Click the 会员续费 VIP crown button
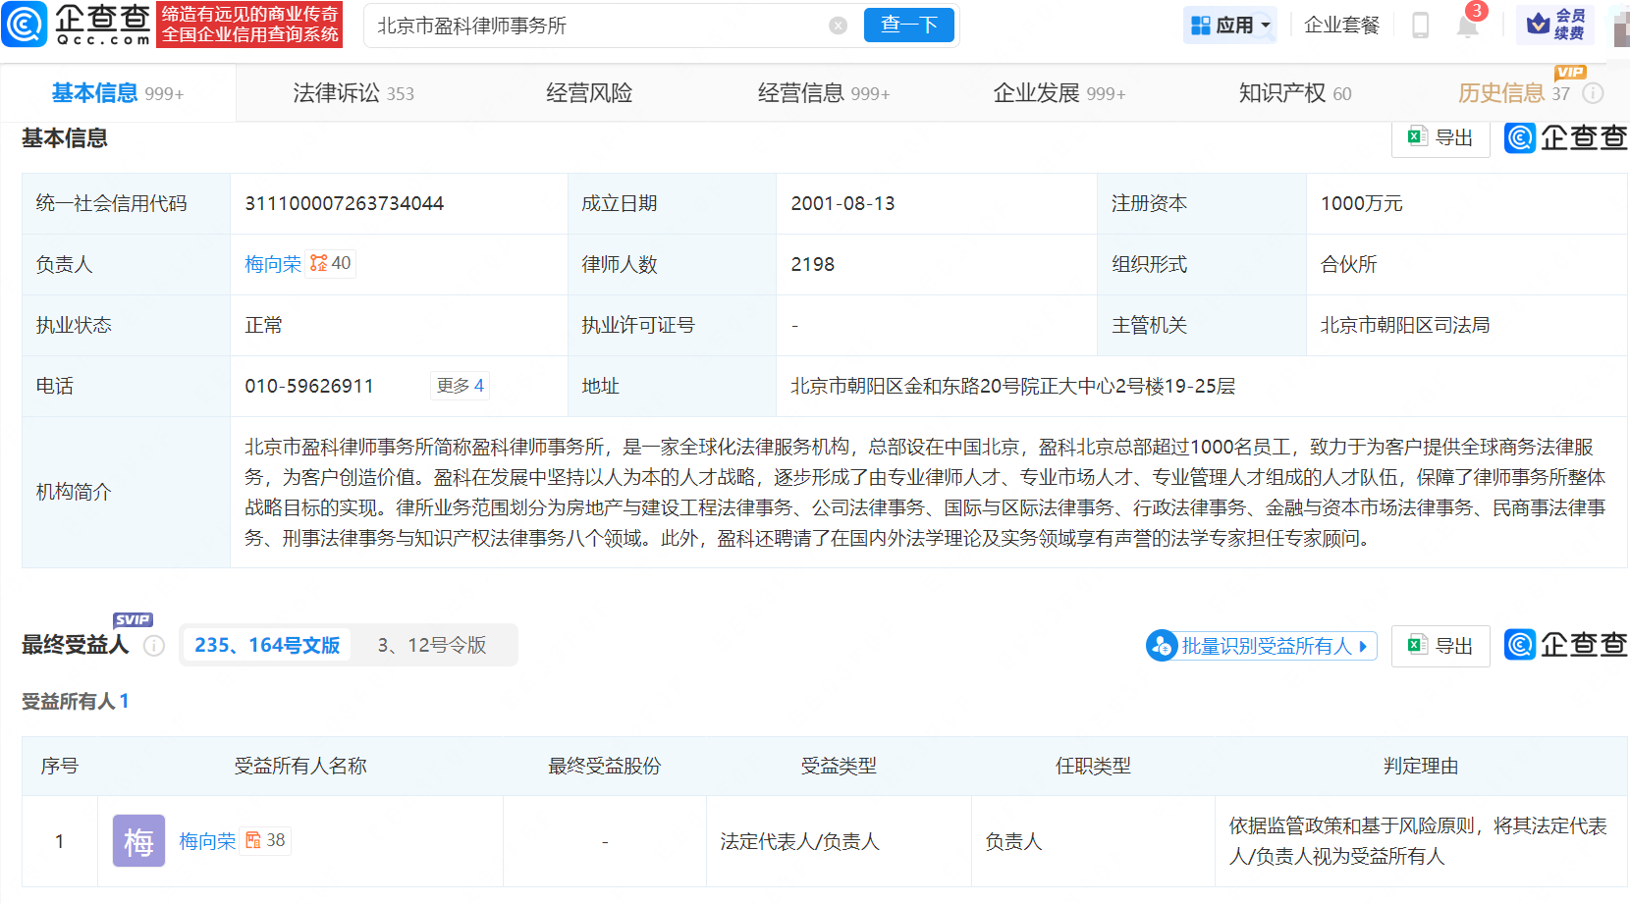The image size is (1630, 904). click(x=1554, y=26)
